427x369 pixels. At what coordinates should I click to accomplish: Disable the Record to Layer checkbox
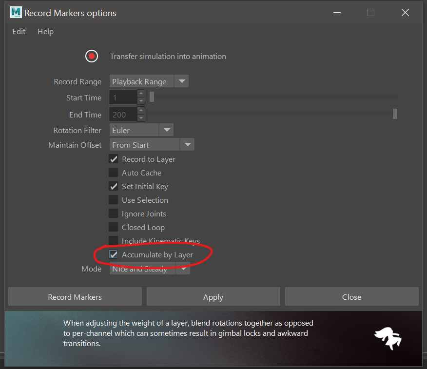click(114, 159)
